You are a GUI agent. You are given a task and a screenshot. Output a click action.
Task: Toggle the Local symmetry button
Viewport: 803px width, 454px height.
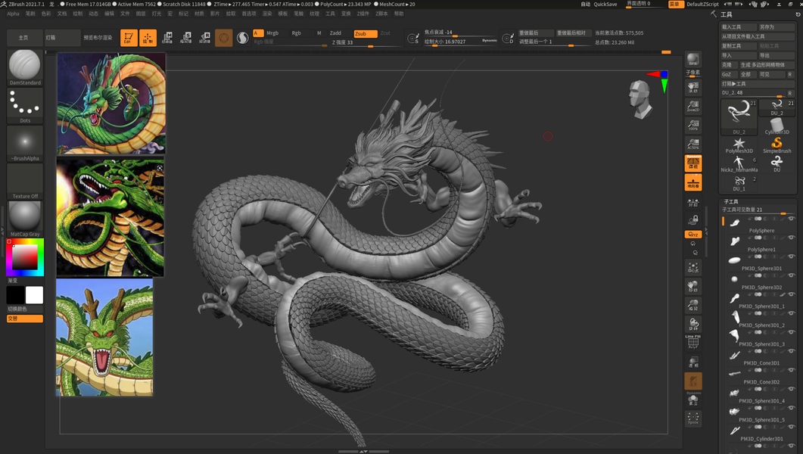(693, 202)
